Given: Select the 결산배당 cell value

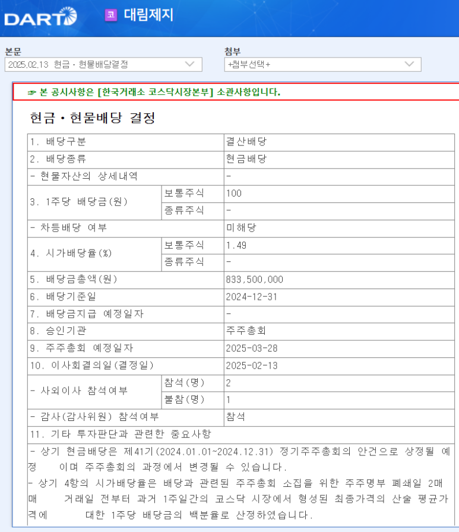Looking at the screenshot, I should coord(246,141).
